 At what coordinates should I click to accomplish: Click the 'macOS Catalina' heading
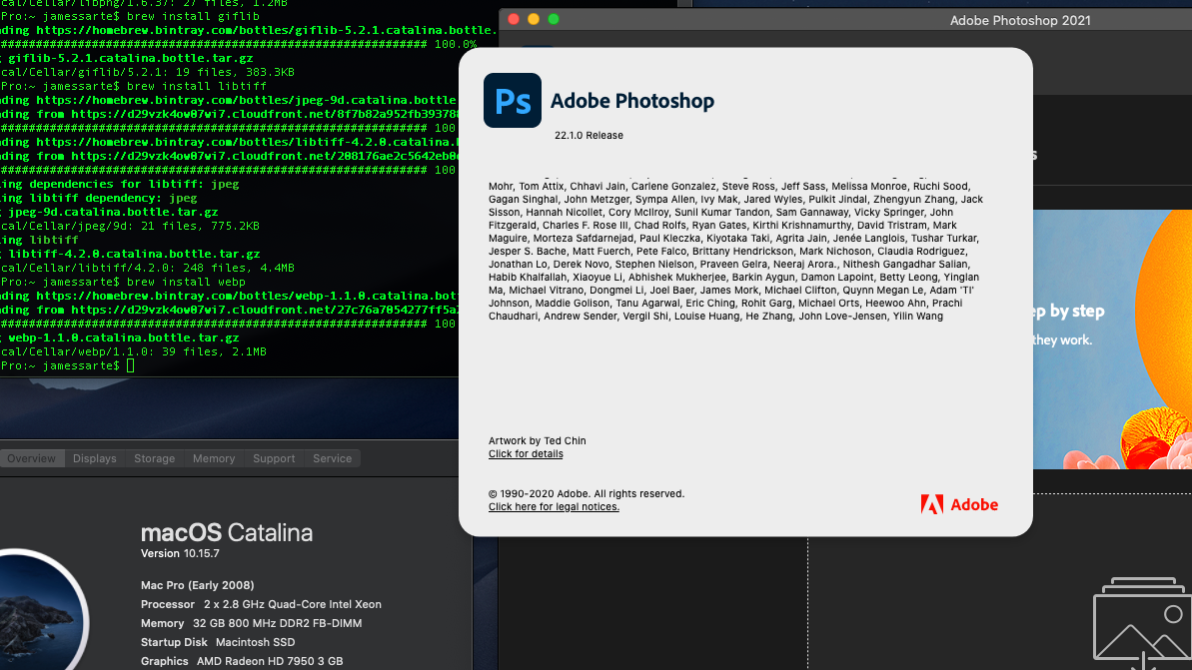[x=227, y=532]
